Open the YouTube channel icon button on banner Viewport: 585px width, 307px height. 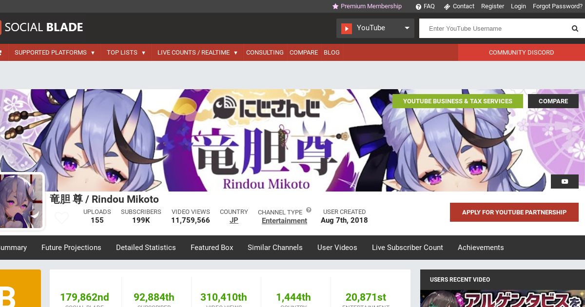(x=565, y=181)
